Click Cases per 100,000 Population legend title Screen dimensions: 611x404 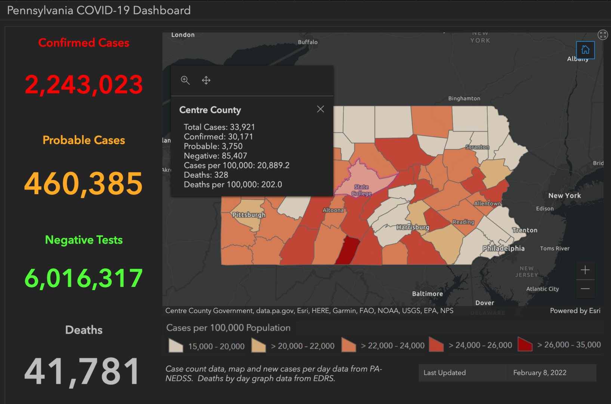click(x=228, y=328)
